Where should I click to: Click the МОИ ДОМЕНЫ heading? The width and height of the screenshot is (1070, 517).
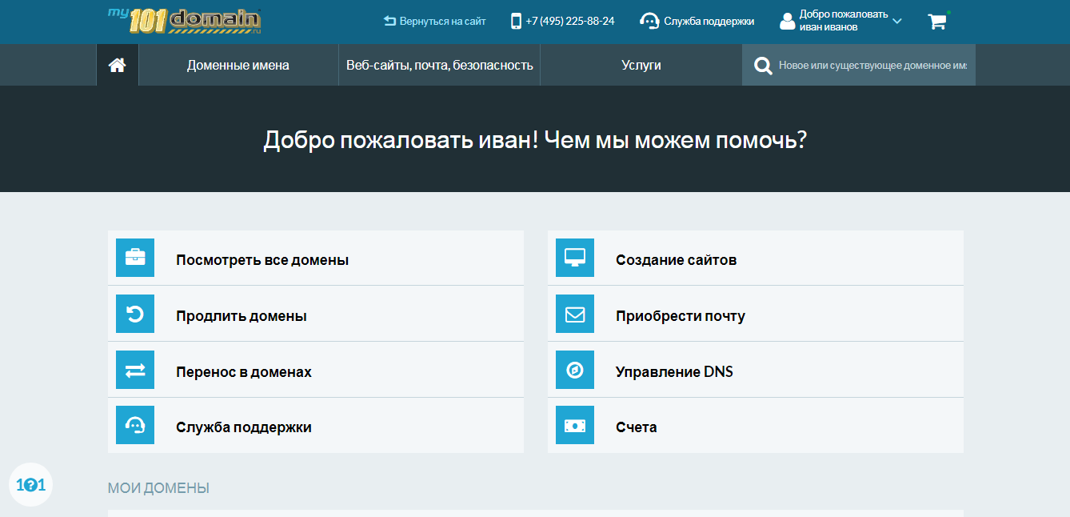tap(158, 488)
